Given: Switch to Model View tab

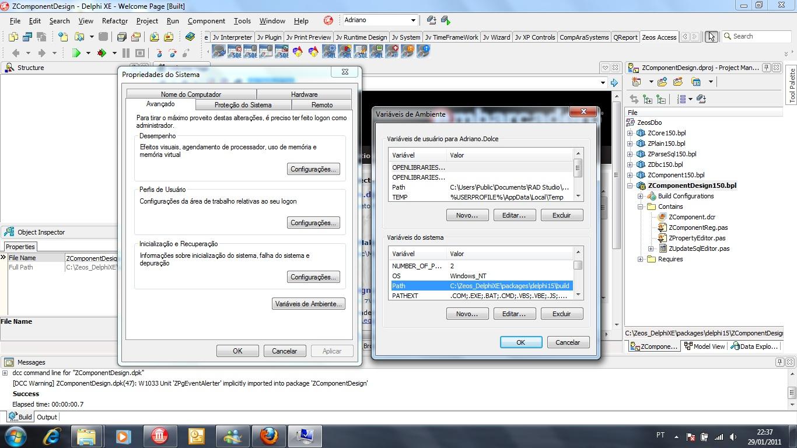Looking at the screenshot, I should coord(705,346).
